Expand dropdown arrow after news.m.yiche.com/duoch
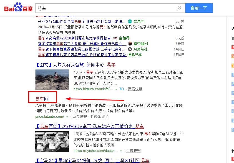The width and height of the screenshot is (234, 163). [x=121, y=151]
